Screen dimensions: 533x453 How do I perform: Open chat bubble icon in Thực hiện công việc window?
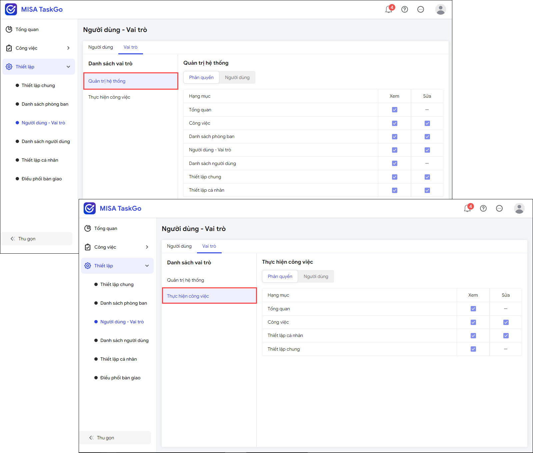point(499,208)
